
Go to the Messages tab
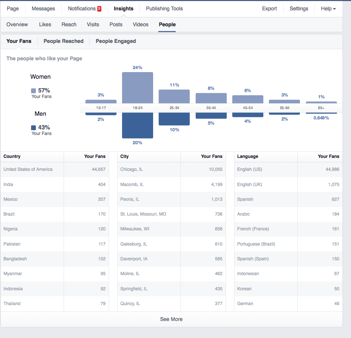pyautogui.click(x=43, y=9)
